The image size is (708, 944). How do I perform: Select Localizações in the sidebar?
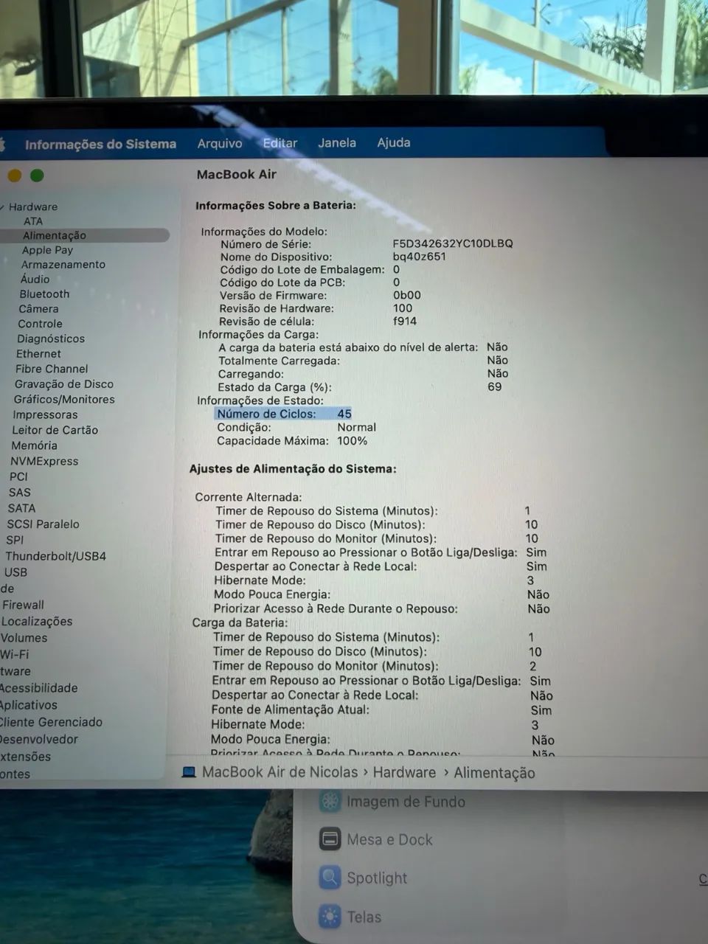pyautogui.click(x=37, y=622)
